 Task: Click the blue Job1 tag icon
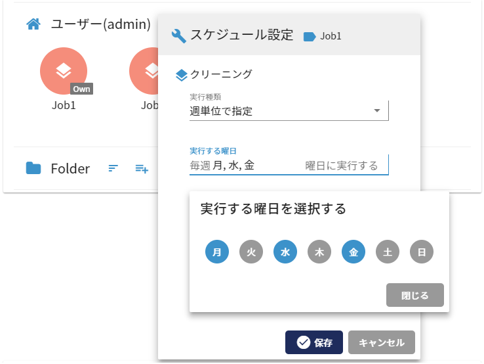[310, 37]
